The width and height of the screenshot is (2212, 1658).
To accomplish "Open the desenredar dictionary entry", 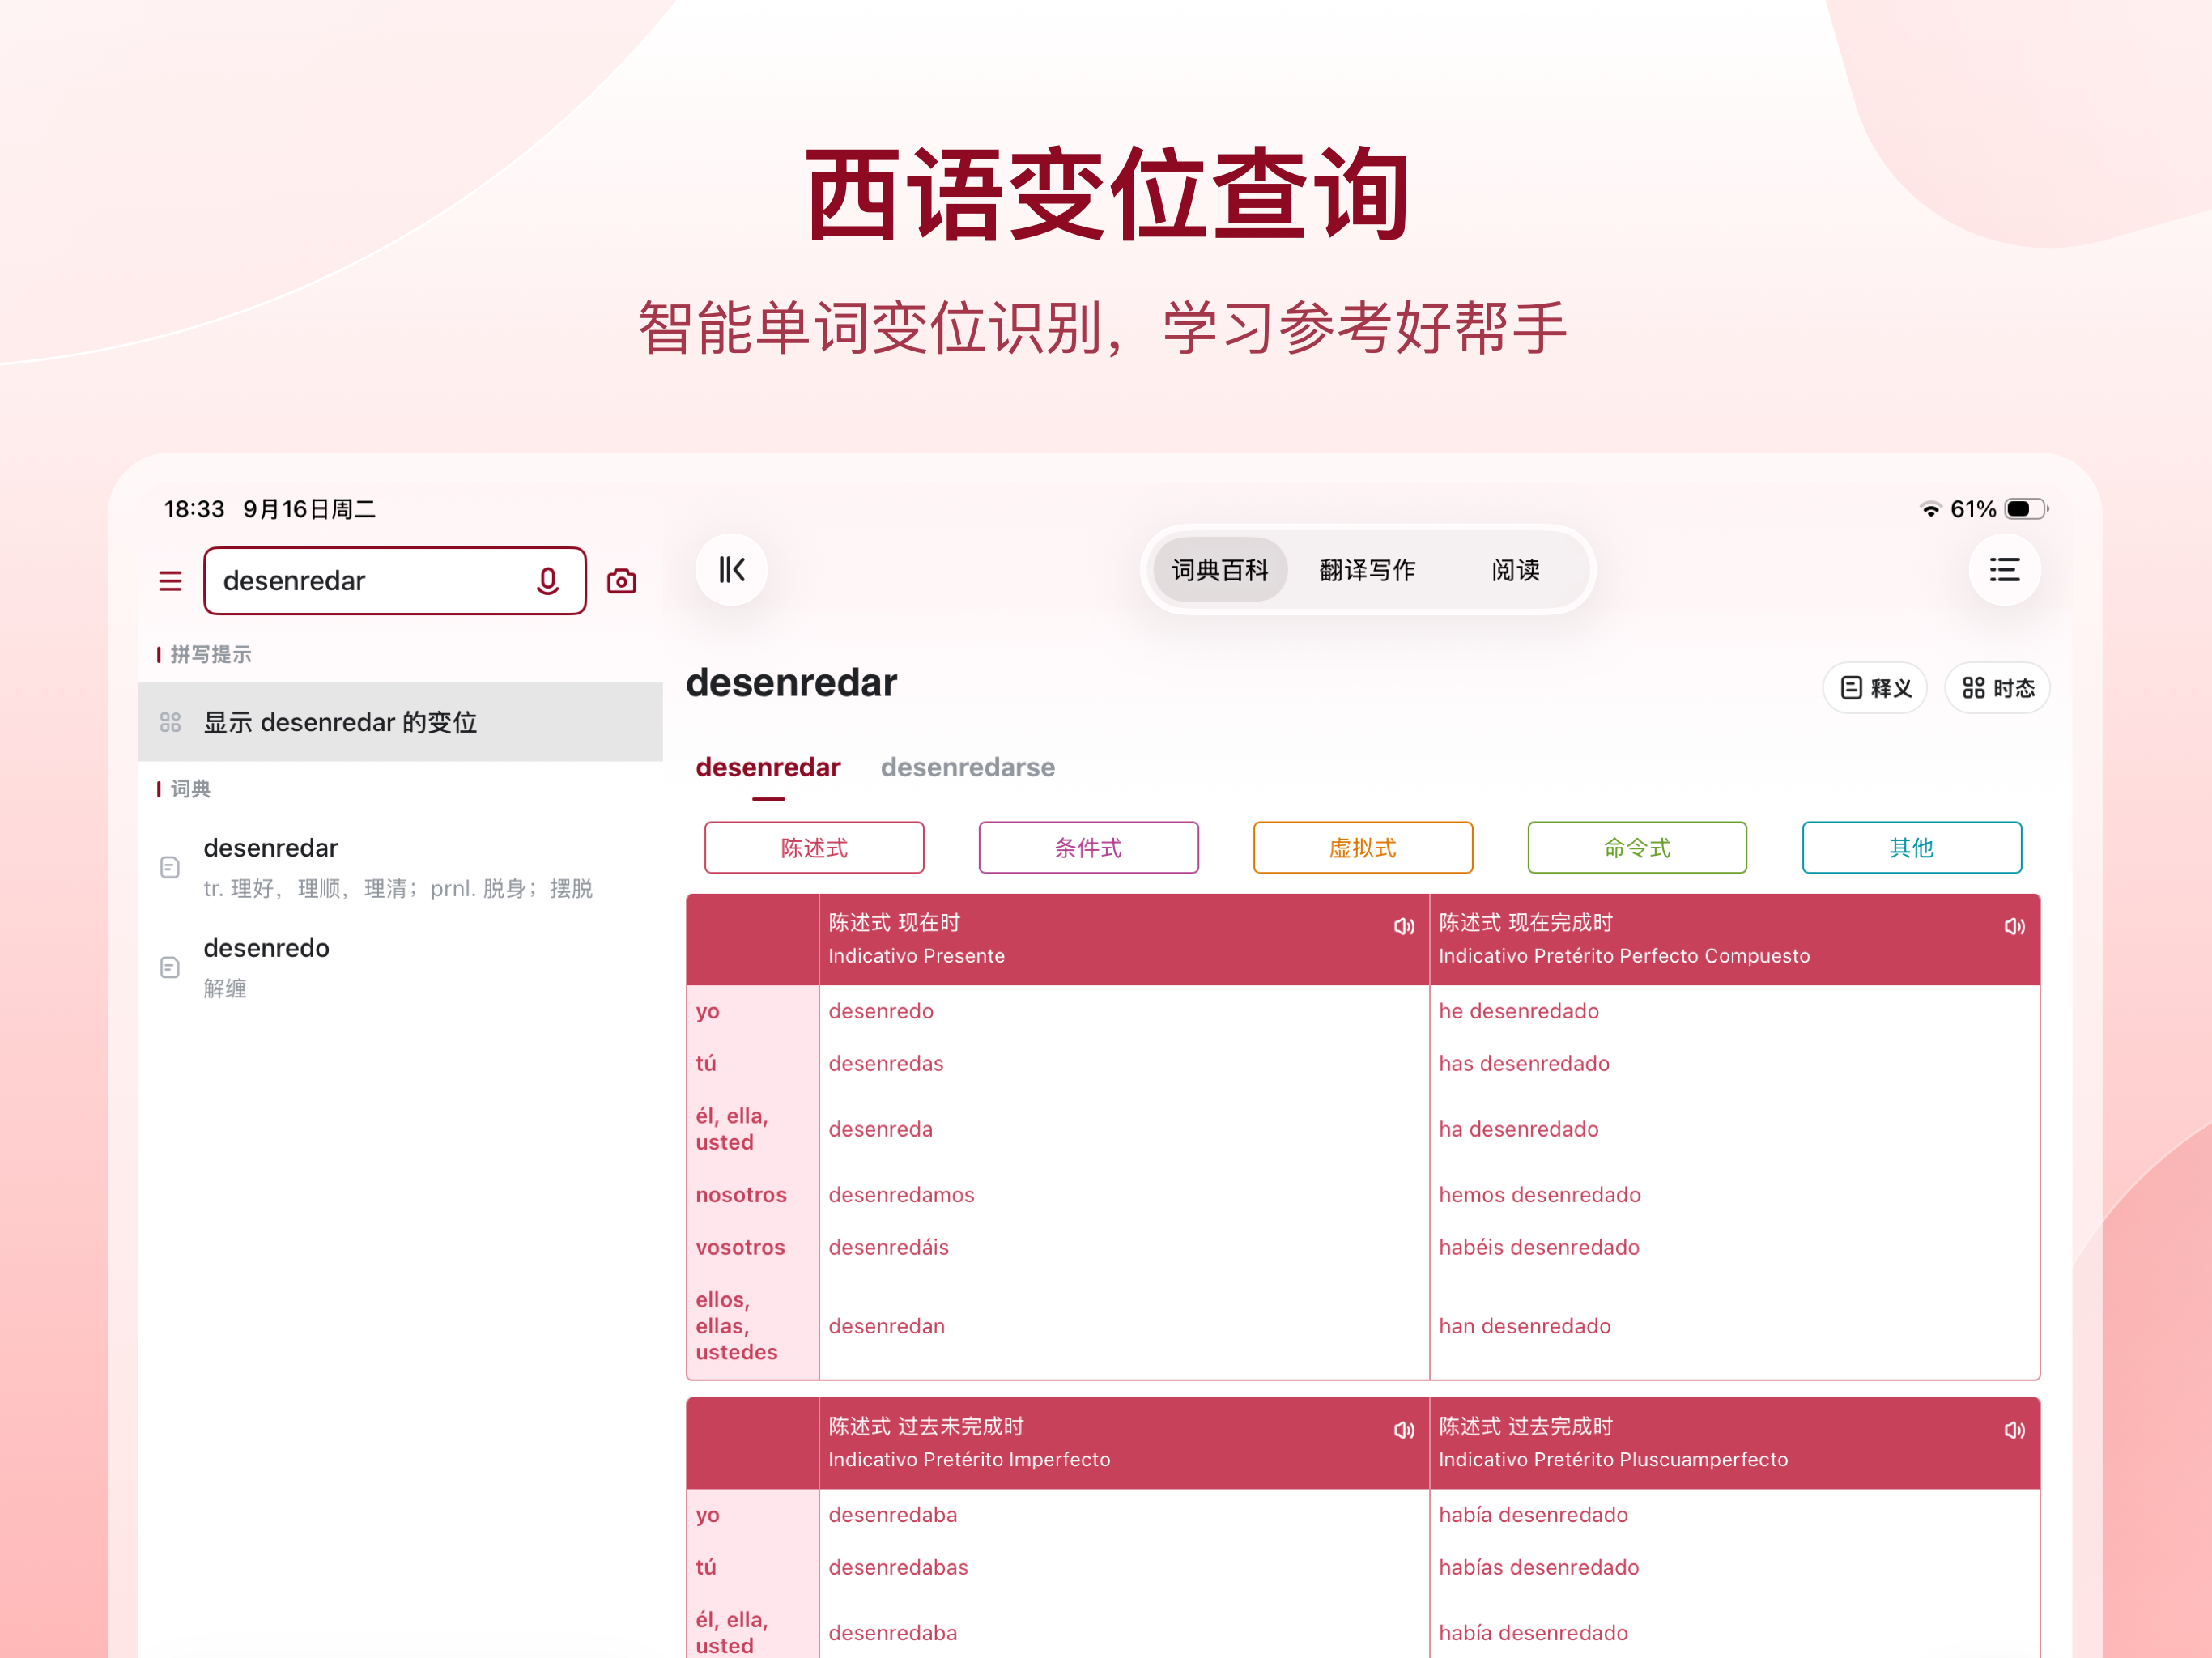I will pos(400,867).
